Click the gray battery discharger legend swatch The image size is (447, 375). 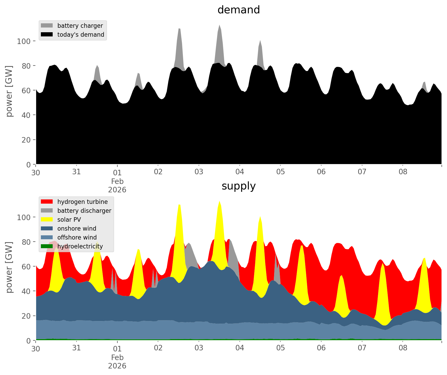coord(47,210)
